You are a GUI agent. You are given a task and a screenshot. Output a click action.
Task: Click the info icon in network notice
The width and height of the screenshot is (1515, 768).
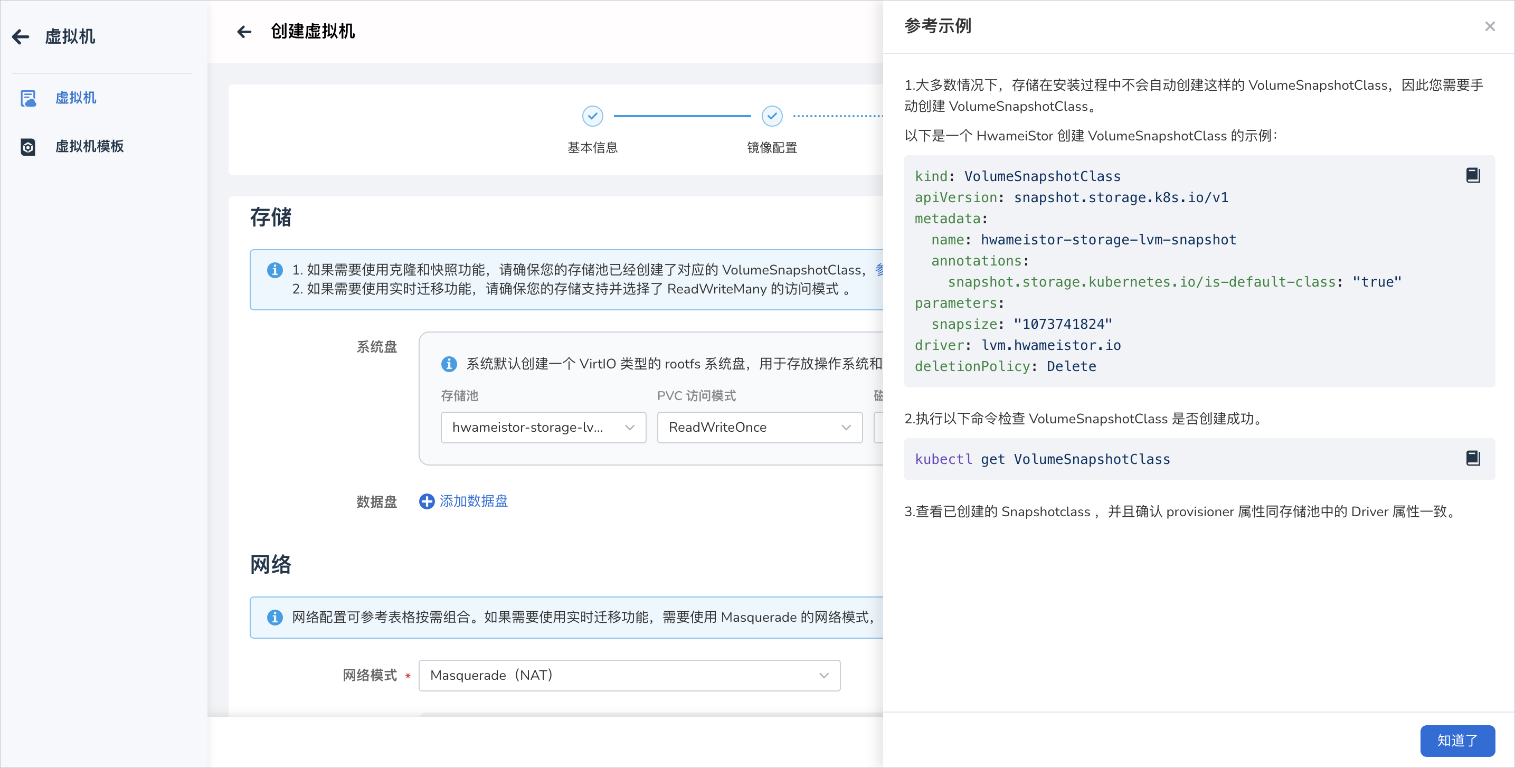coord(274,618)
